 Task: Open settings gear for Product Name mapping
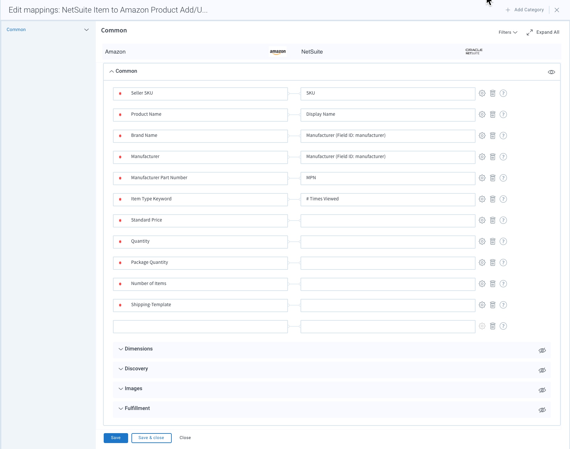pyautogui.click(x=482, y=114)
